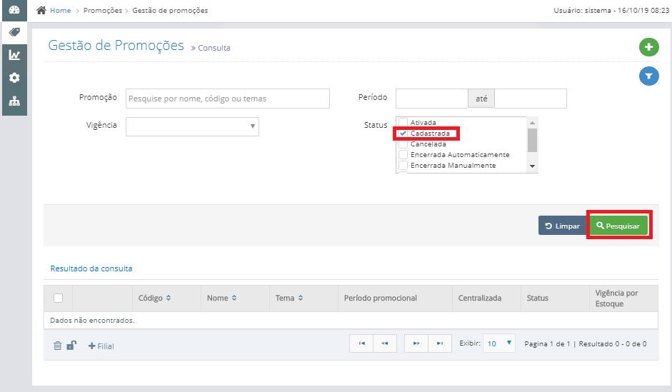Uncheck the Cadastrada status checkbox
This screenshot has width=672, height=392.
coord(403,134)
